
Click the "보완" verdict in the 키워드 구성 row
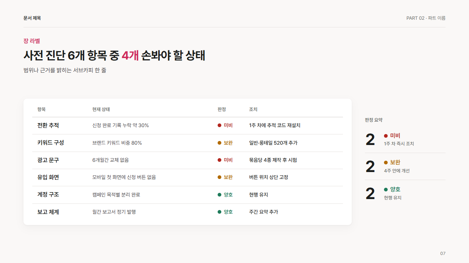(225, 143)
